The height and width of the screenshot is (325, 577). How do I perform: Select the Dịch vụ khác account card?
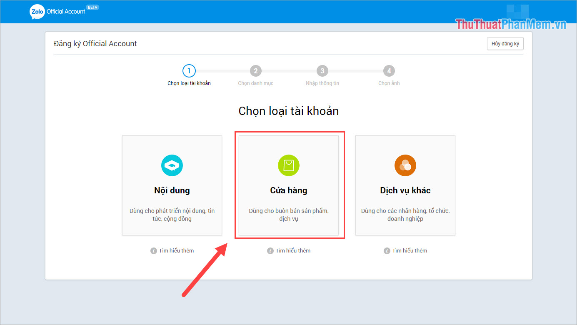405,185
